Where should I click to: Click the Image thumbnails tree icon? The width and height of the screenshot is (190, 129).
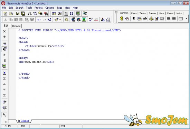[x=84, y=19]
